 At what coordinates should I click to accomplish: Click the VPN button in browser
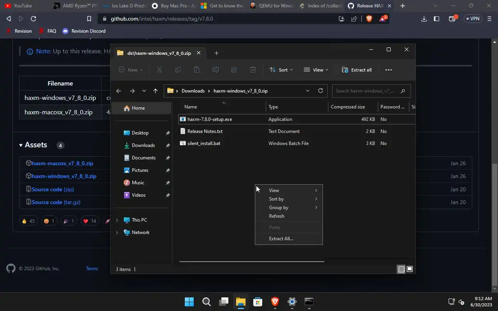click(x=472, y=19)
